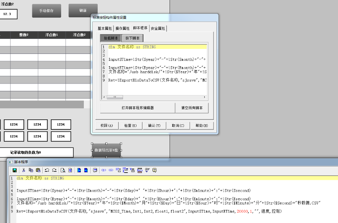Paste clipboard contents into script editor

click(38, 170)
